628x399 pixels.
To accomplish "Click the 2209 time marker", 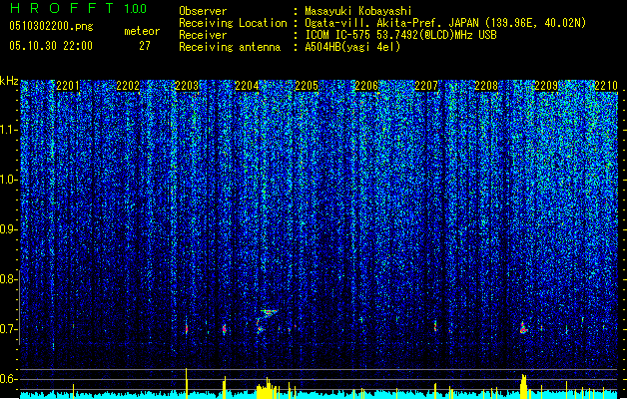I will click(x=546, y=86).
